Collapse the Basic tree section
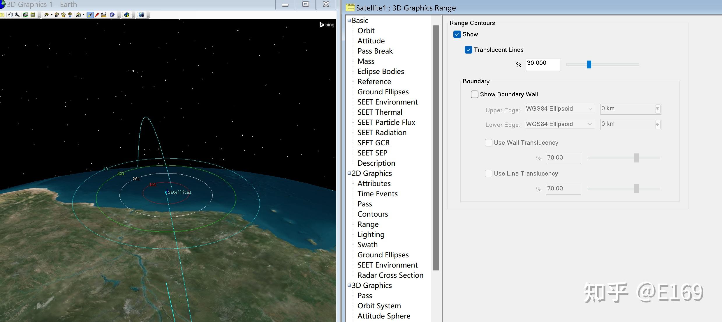 [349, 20]
